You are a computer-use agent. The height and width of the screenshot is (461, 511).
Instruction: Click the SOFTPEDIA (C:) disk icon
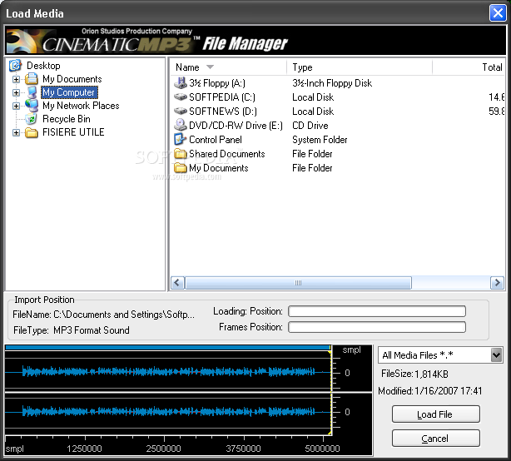tap(181, 97)
